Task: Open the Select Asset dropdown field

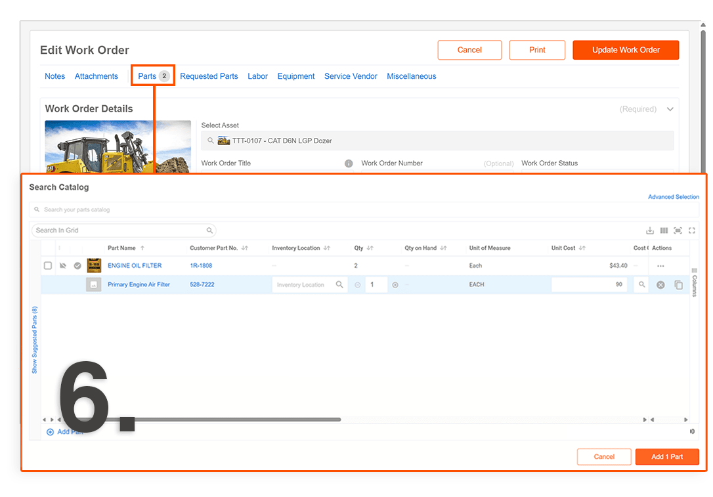Action: (x=437, y=141)
